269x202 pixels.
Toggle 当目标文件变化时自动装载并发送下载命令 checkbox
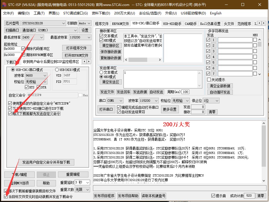[6, 197]
